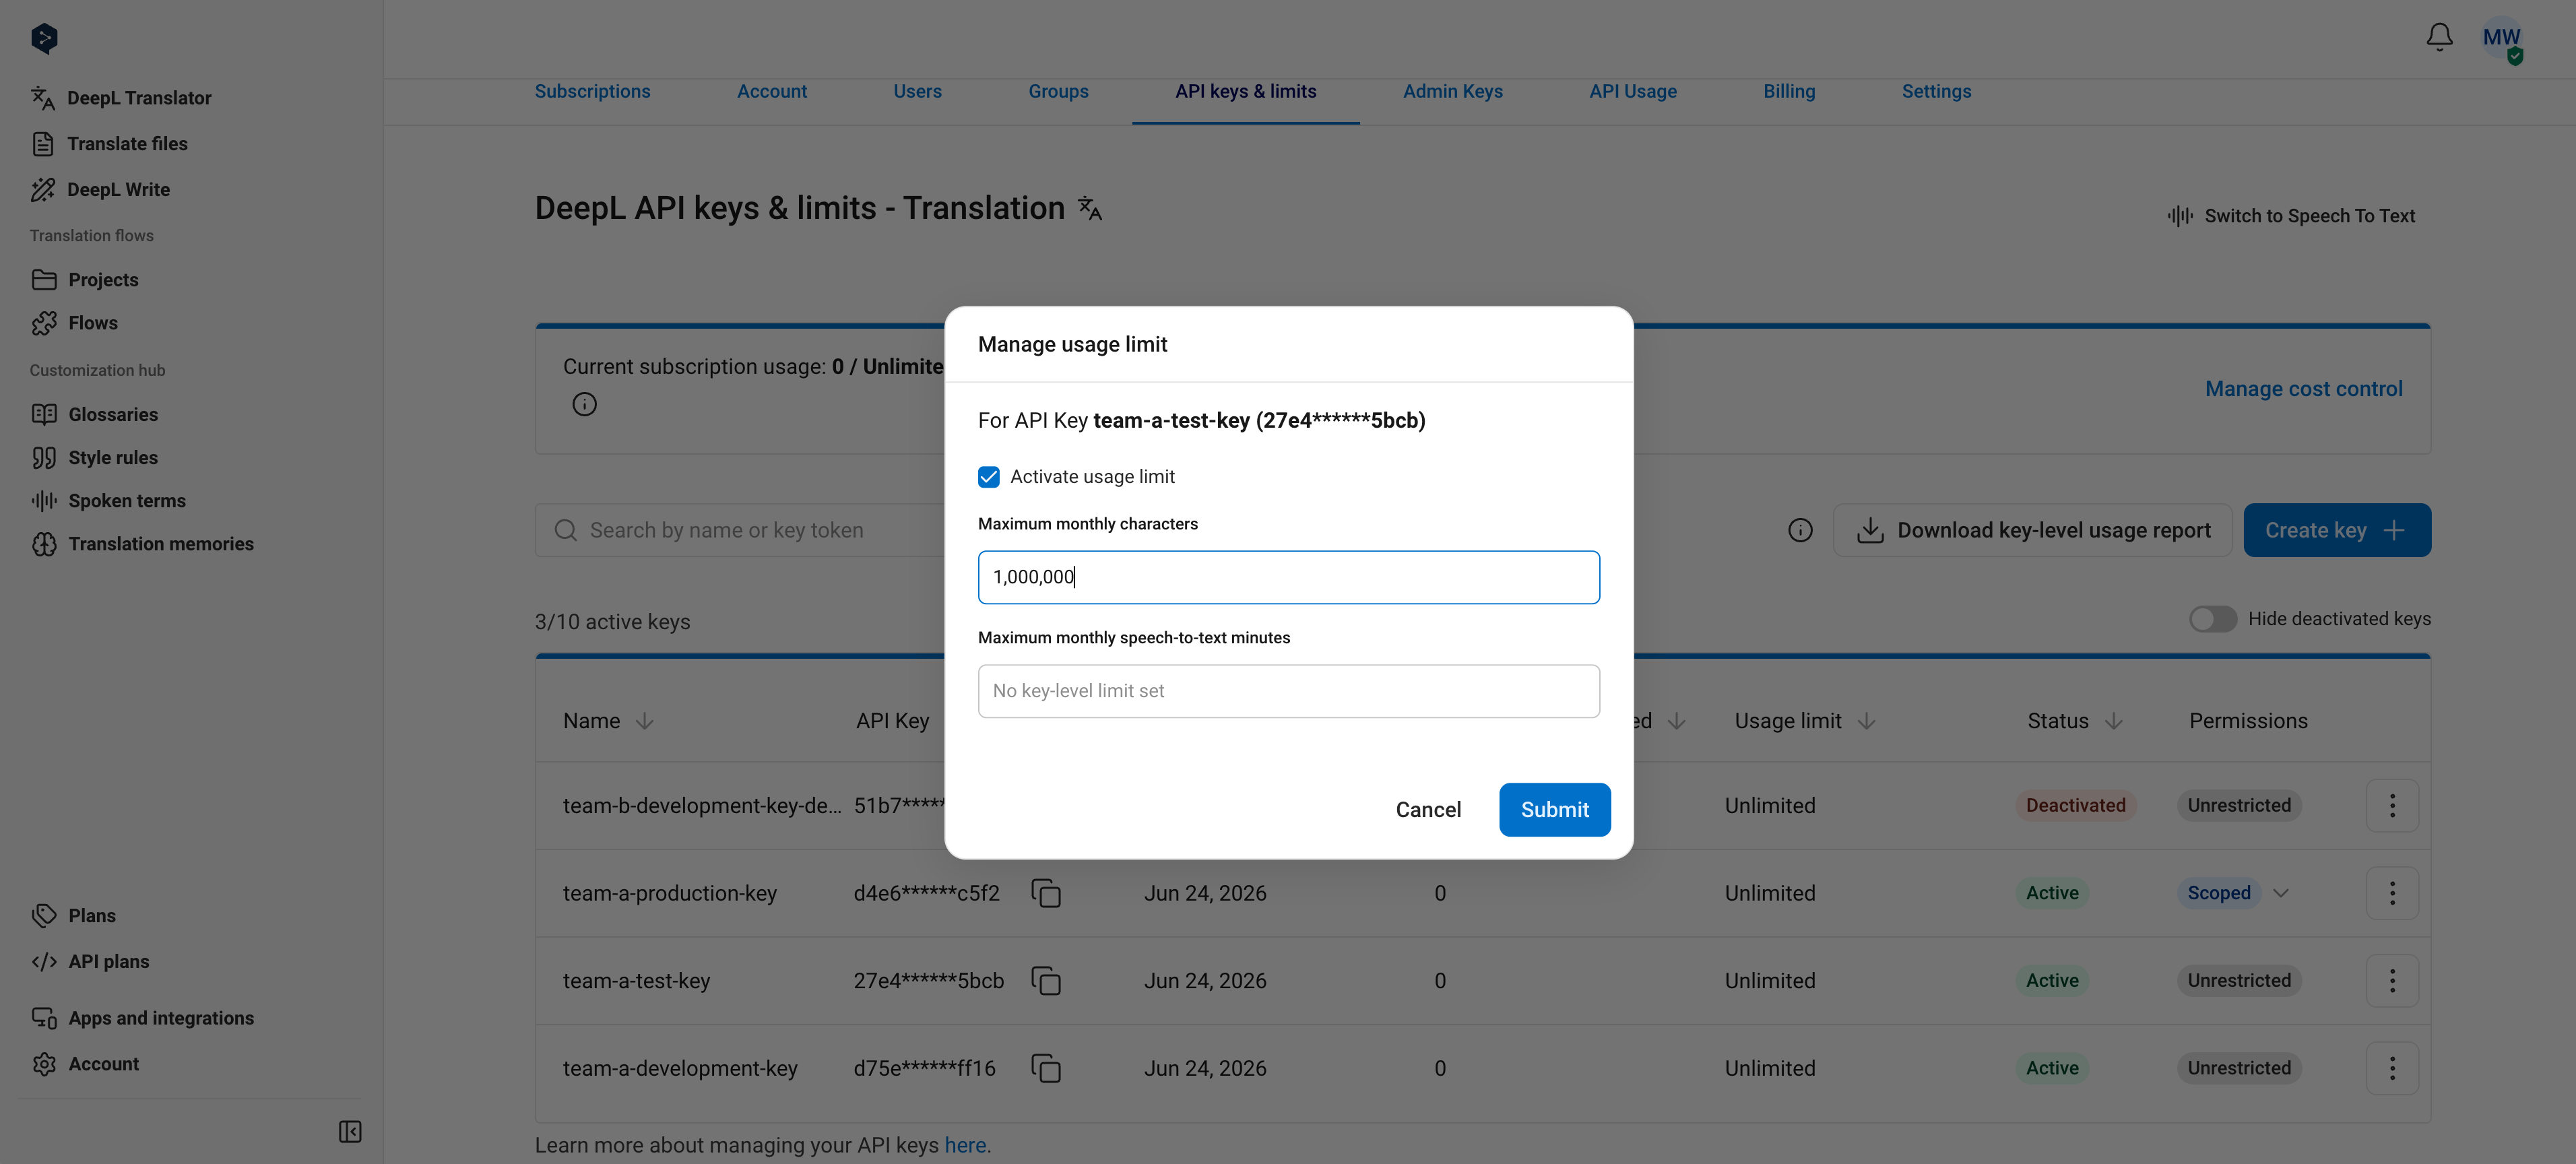The image size is (2576, 1164).
Task: Go to the Users tab
Action: pos(917,91)
